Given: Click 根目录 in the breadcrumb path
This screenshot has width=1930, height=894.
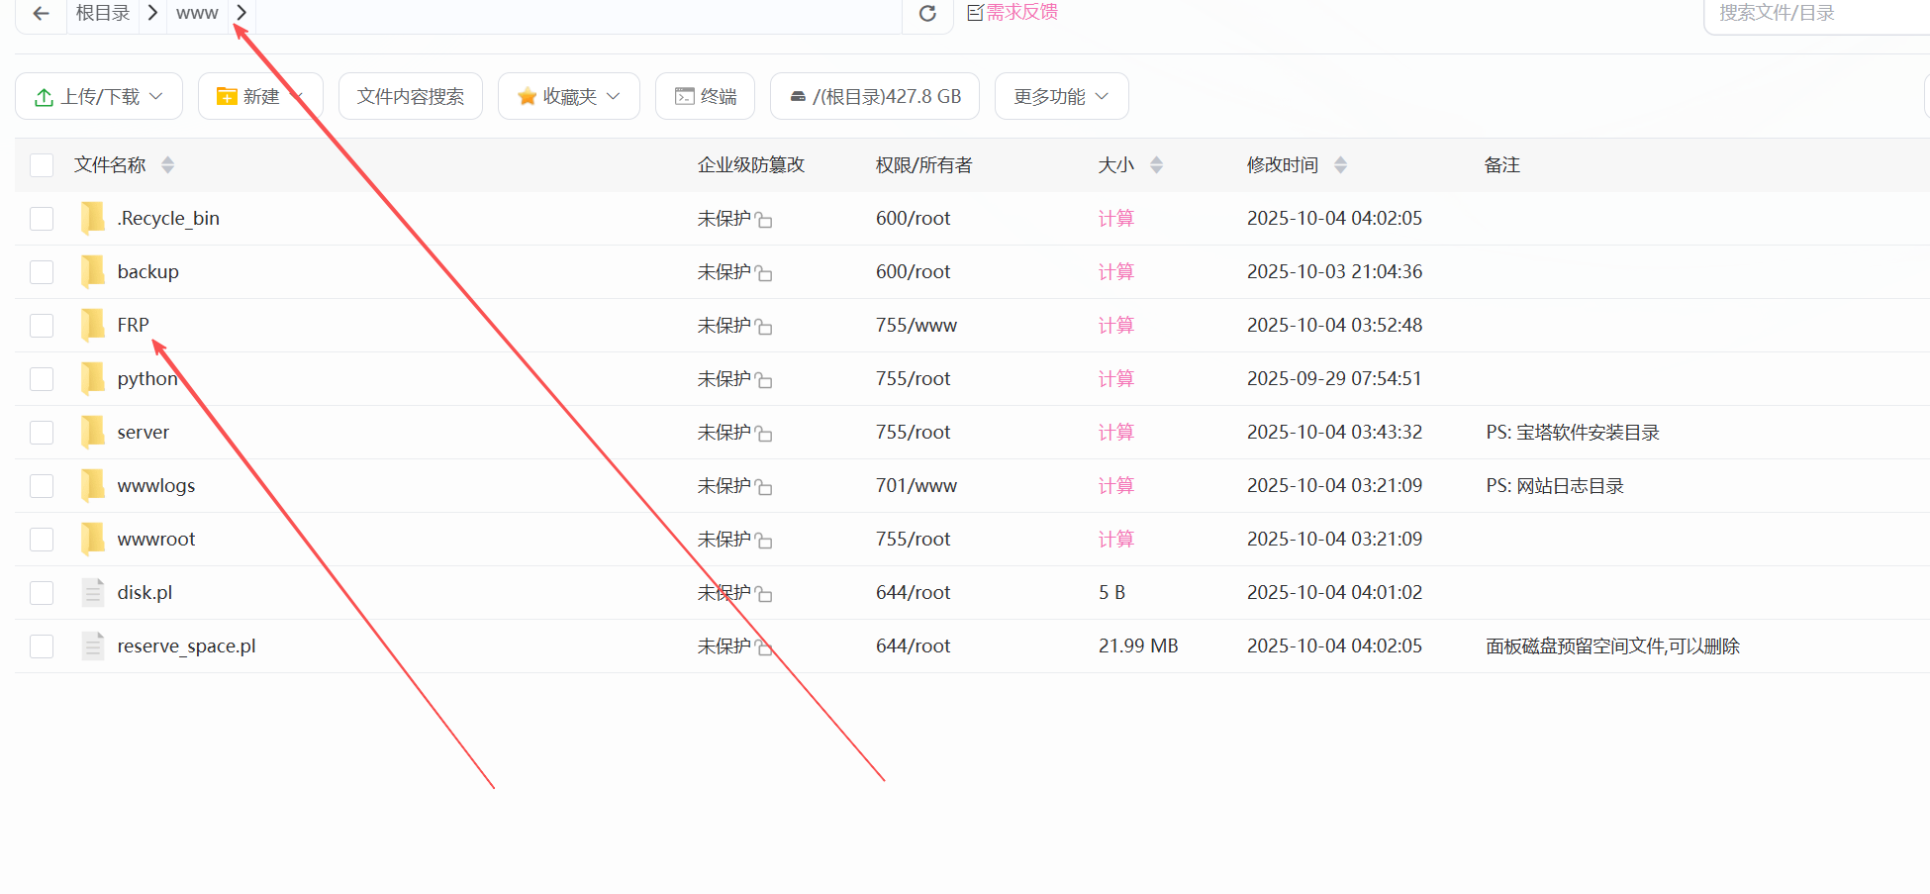Looking at the screenshot, I should (103, 13).
